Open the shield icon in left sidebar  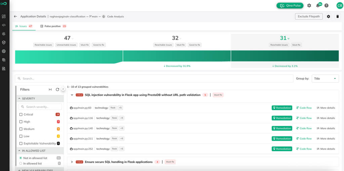pos(4,43)
